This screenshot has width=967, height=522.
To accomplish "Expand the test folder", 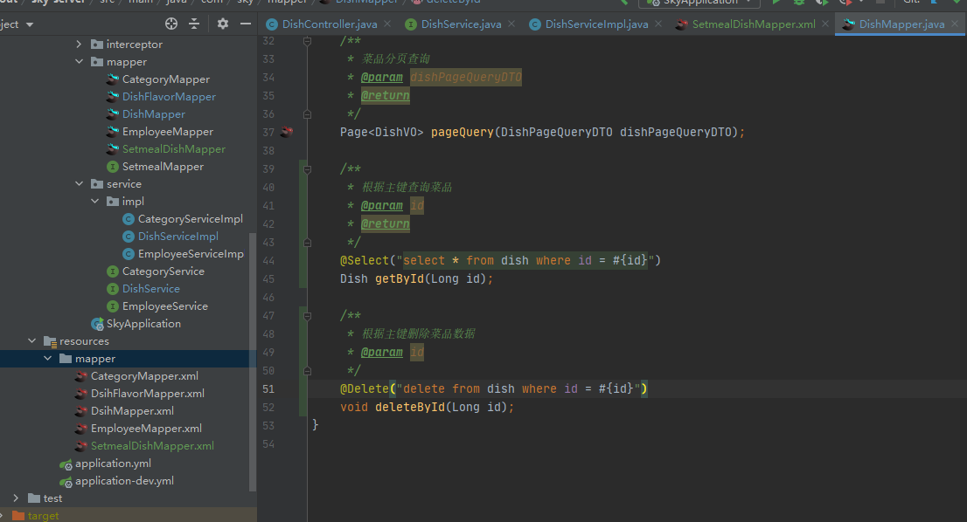I will (x=17, y=498).
